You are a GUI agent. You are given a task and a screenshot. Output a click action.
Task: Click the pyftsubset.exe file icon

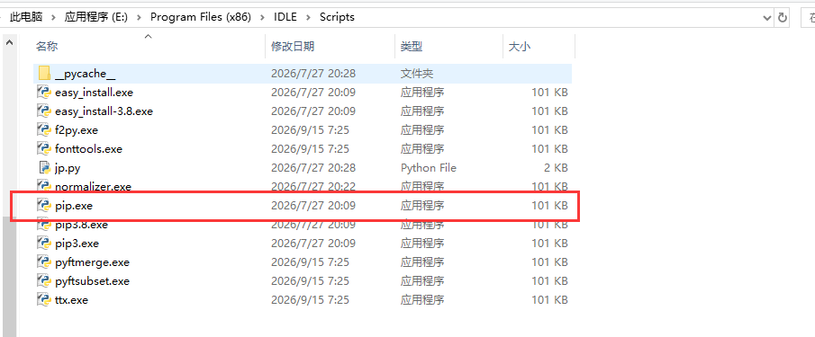43,281
